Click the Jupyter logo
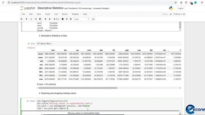205x115 pixels. click(x=28, y=8)
